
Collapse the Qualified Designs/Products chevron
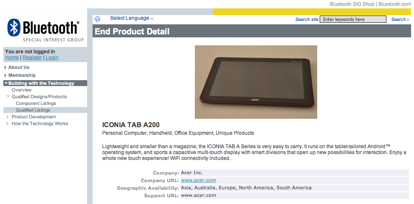click(8, 97)
